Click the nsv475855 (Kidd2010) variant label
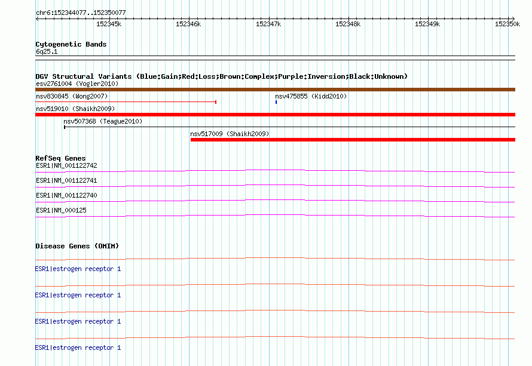532x366 pixels. (x=311, y=96)
